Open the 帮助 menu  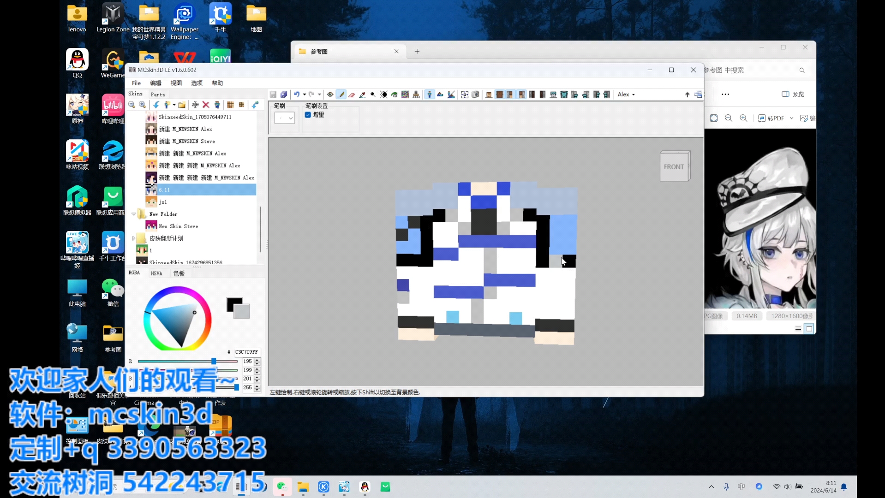click(217, 83)
